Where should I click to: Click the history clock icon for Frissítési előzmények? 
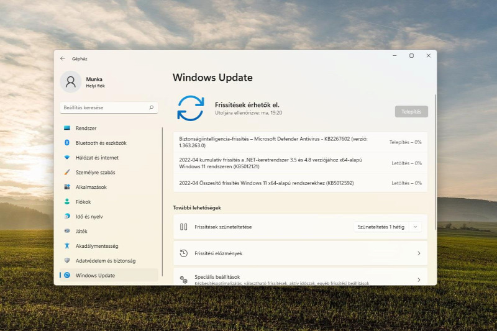point(183,253)
